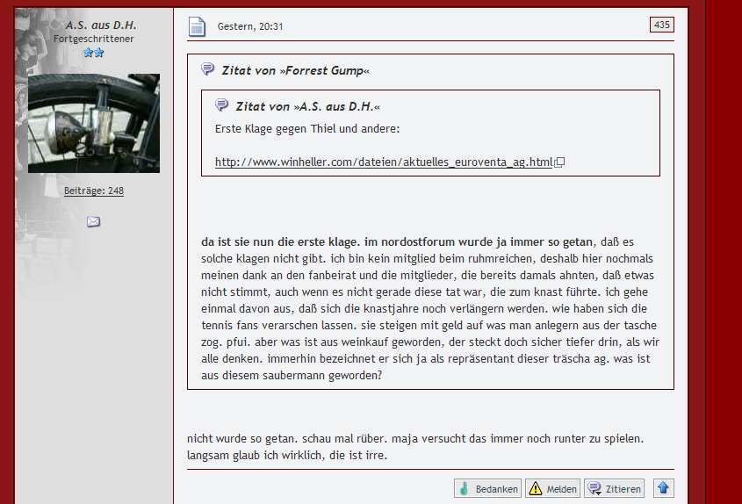Send a message using the envelope icon
The height and width of the screenshot is (504, 742).
[93, 222]
